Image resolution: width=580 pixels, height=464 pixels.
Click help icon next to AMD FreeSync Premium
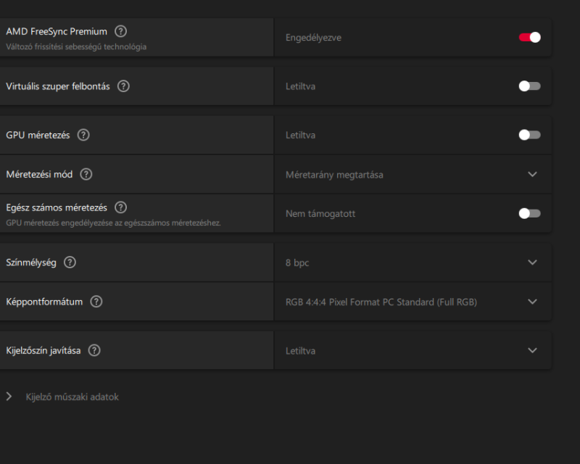(121, 31)
